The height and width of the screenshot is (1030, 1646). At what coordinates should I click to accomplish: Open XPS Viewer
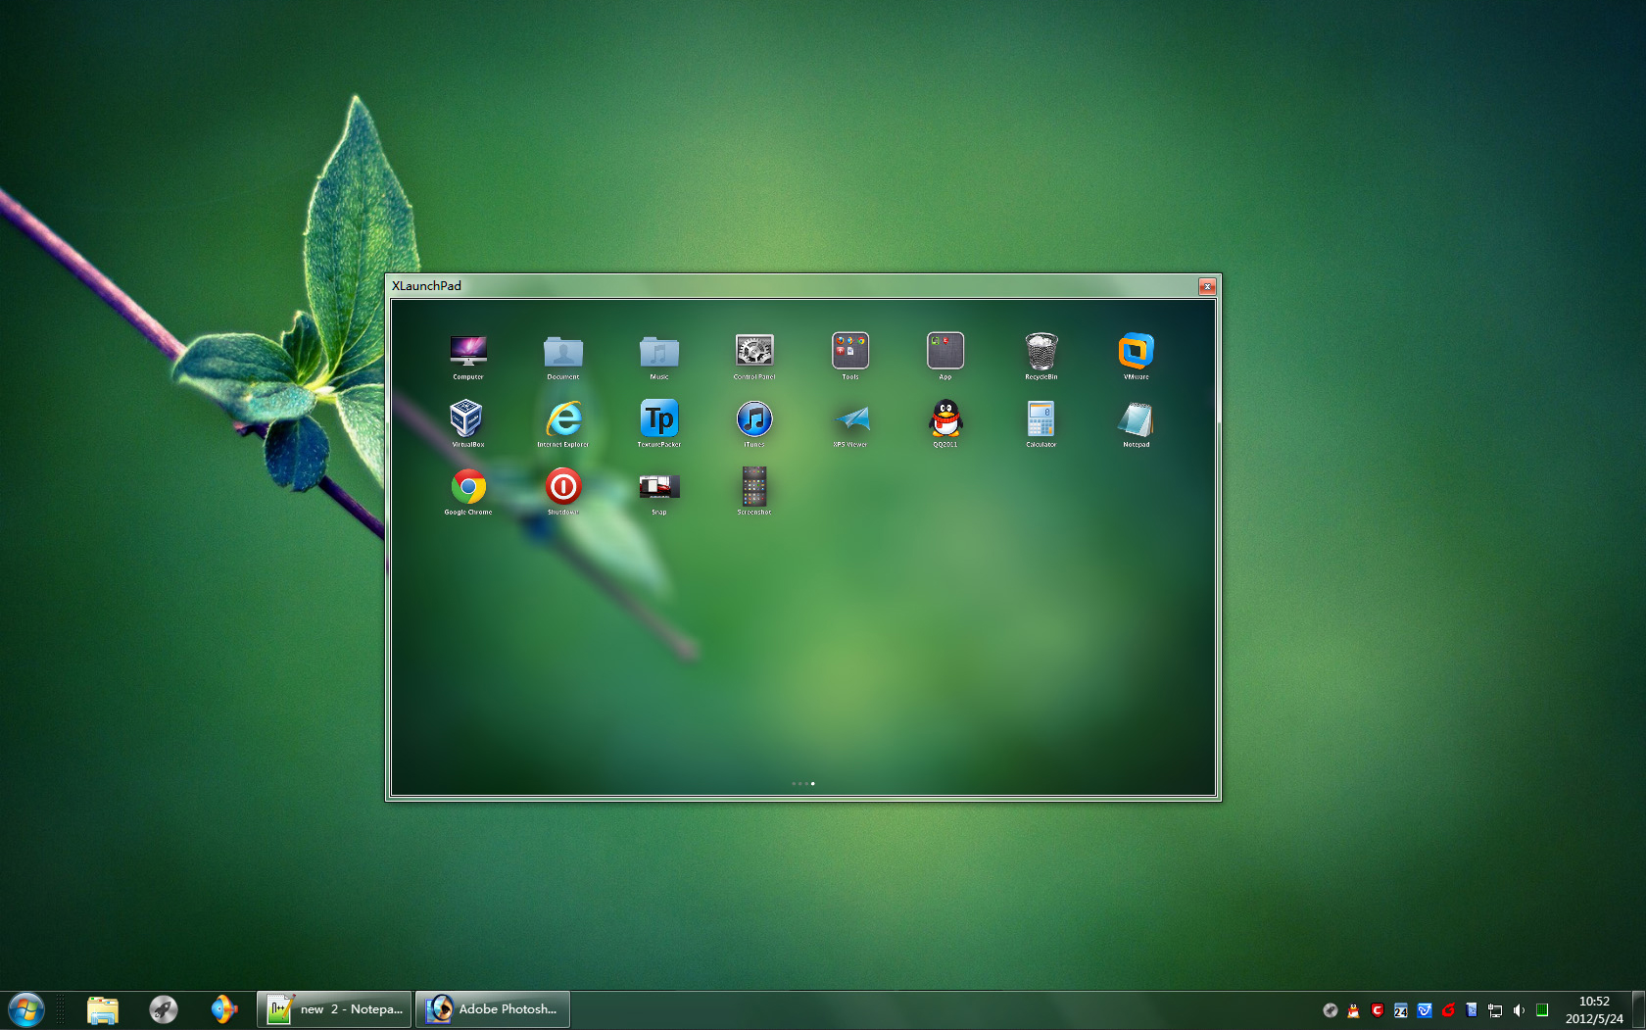tap(849, 419)
